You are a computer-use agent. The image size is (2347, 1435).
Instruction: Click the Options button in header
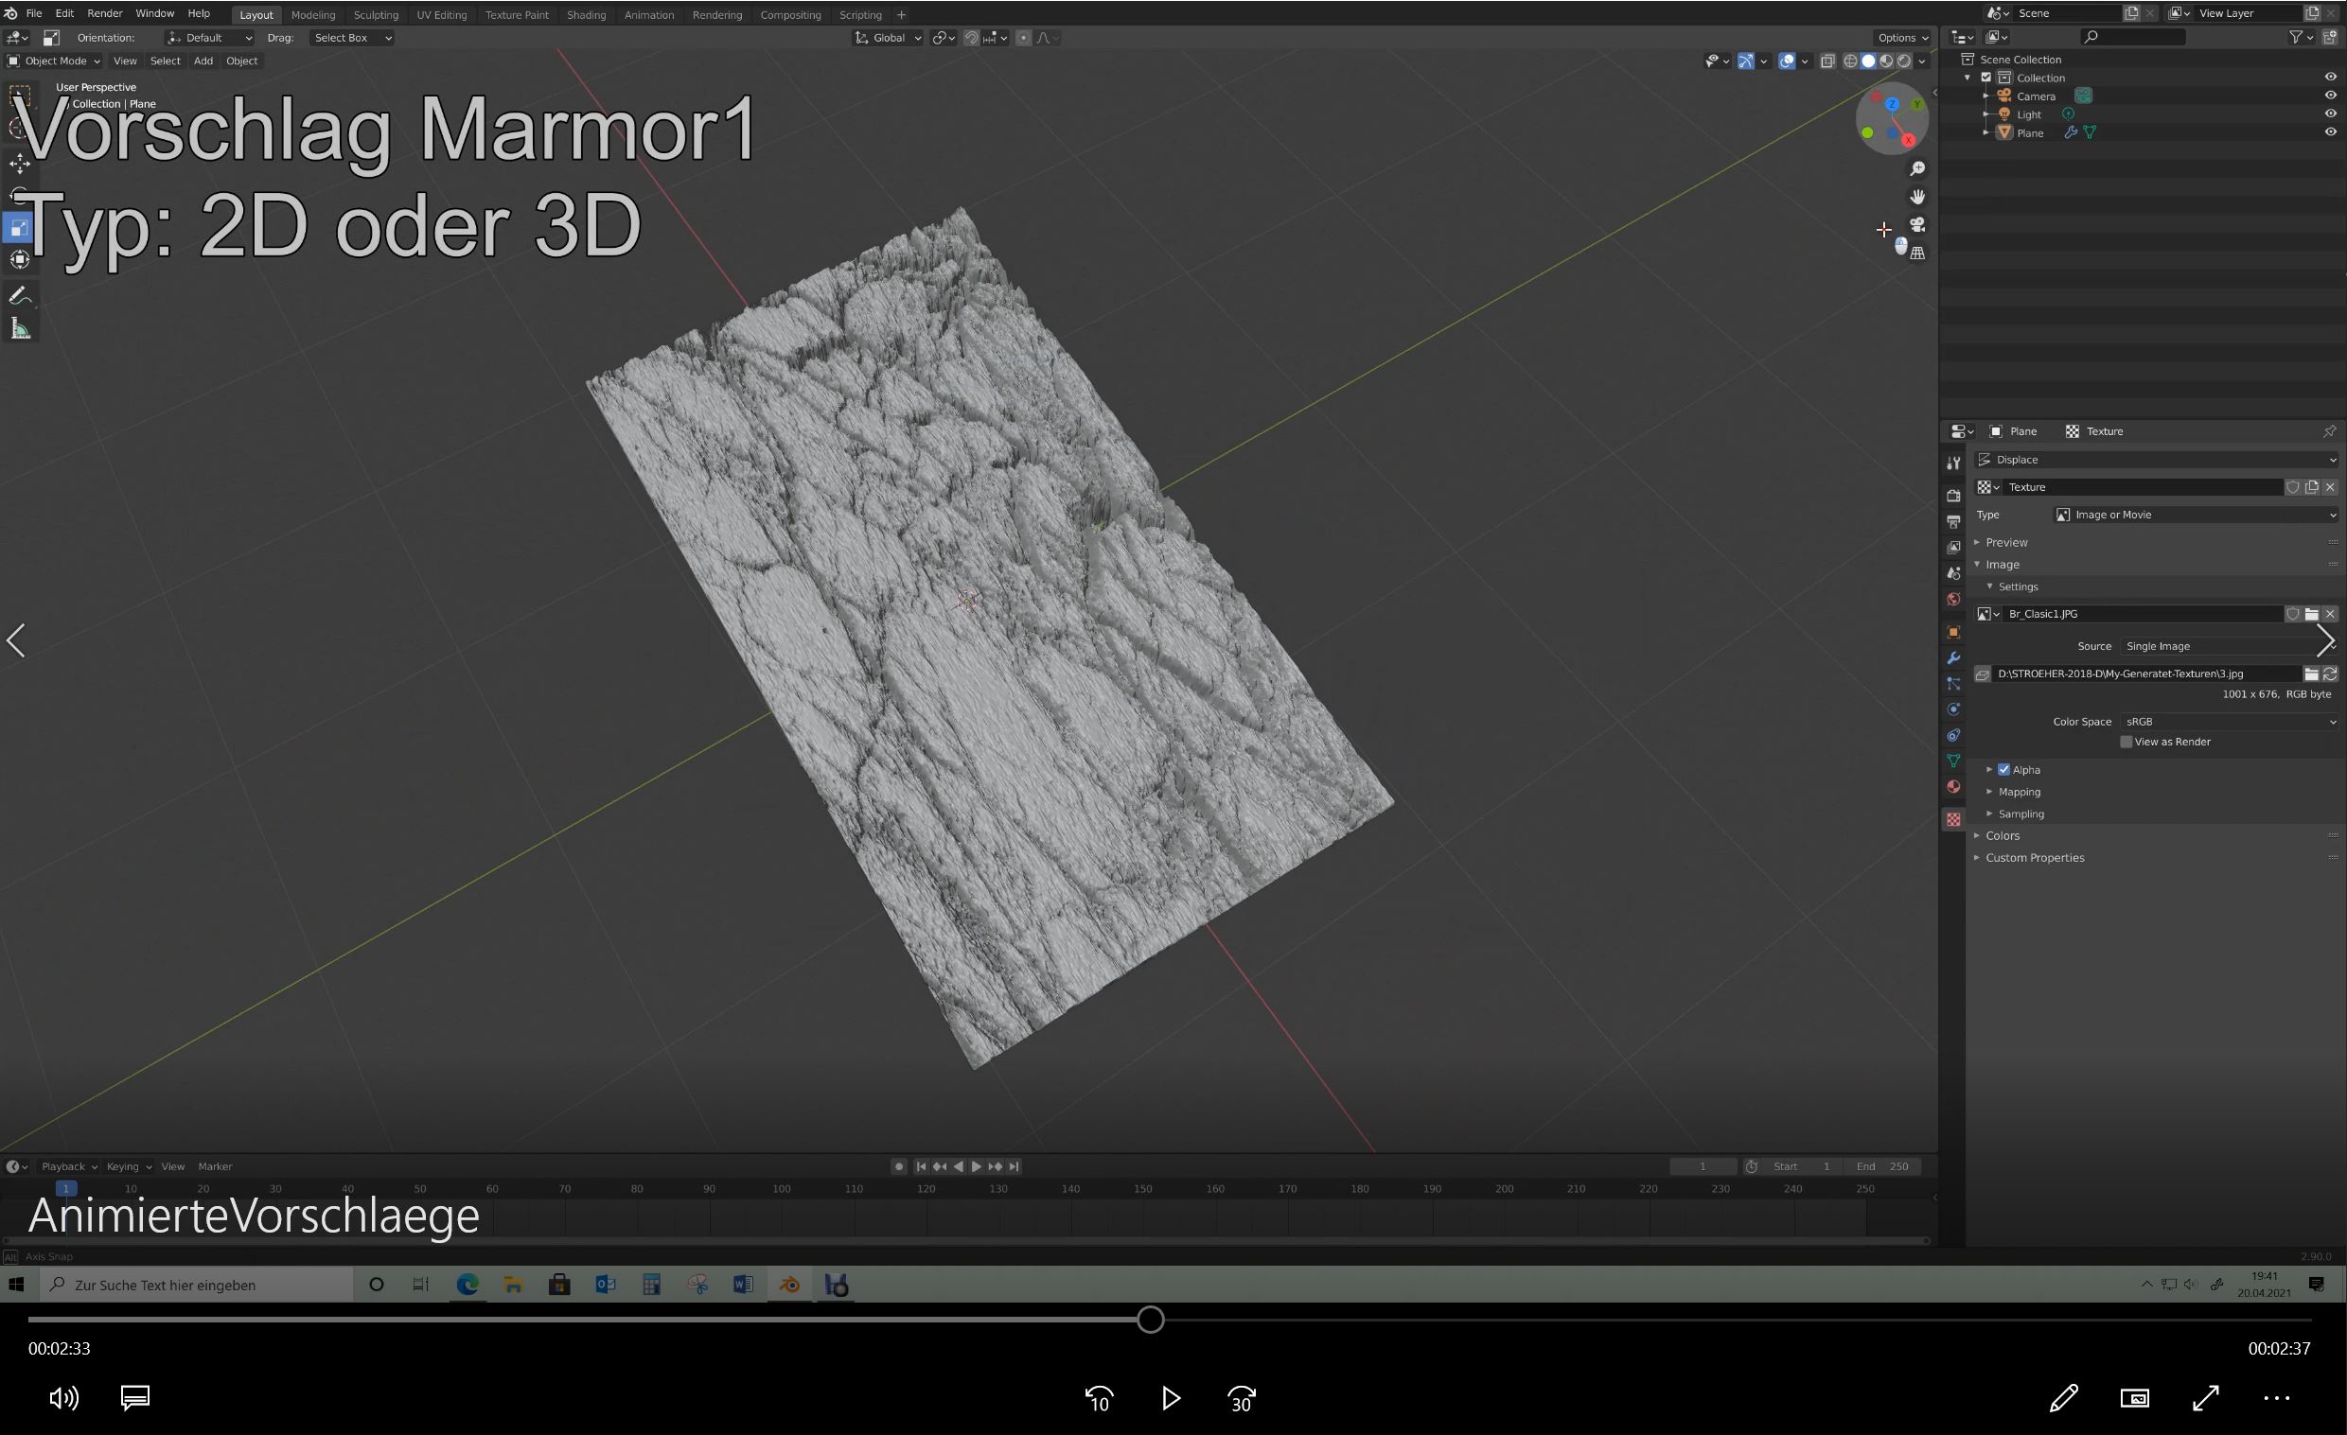1901,37
